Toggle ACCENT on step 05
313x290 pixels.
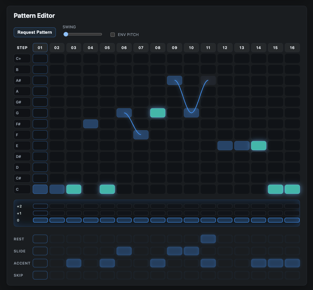pyautogui.click(x=107, y=263)
